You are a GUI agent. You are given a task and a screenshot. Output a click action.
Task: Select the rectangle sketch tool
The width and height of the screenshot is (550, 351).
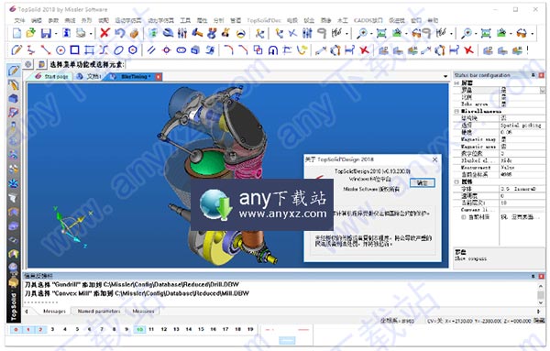[x=75, y=49]
